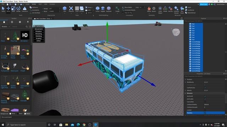Union the selected parts
Viewport: 227px width, 127px height.
pos(98,9)
